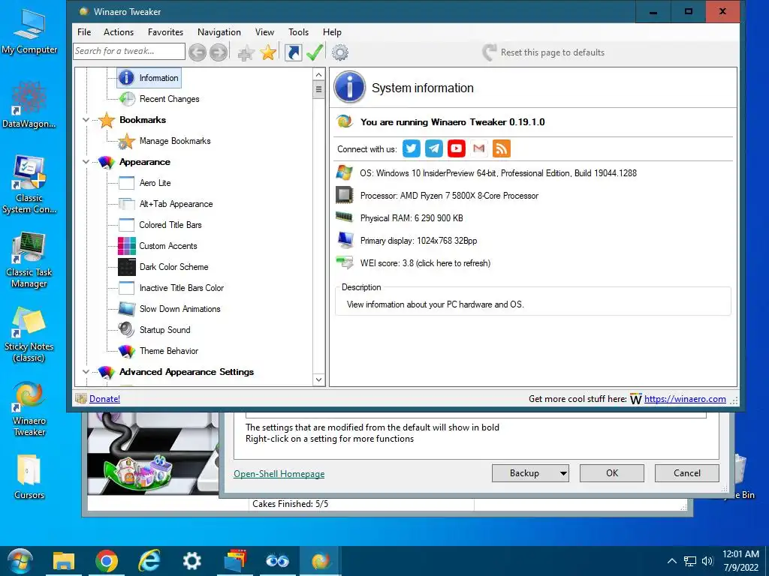Open the File menu
769x576 pixels.
(84, 32)
